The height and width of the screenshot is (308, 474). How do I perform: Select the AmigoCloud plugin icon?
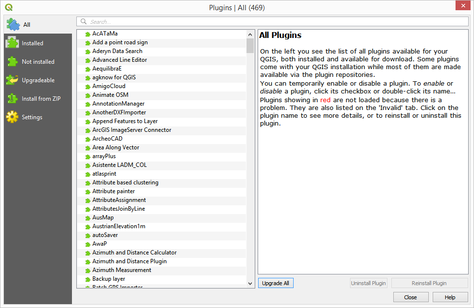(x=88, y=87)
